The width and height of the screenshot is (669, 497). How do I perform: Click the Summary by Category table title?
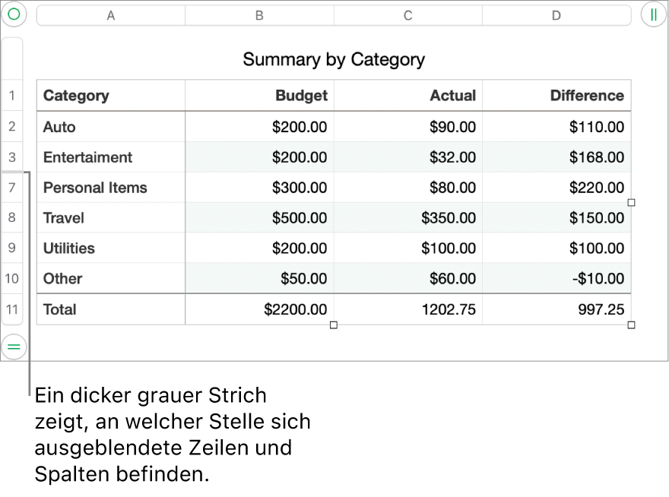pos(334,59)
